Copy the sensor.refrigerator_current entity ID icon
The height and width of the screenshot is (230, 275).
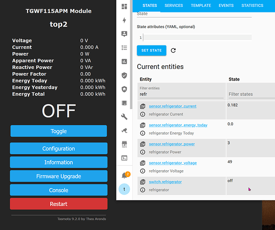tap(143, 106)
